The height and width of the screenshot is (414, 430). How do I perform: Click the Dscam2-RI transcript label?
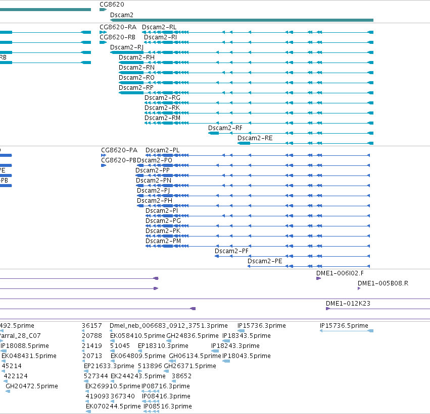pyautogui.click(x=160, y=37)
